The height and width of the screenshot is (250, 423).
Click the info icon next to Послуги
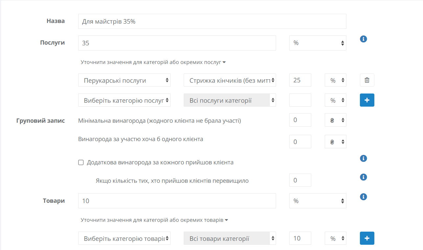coord(363,39)
